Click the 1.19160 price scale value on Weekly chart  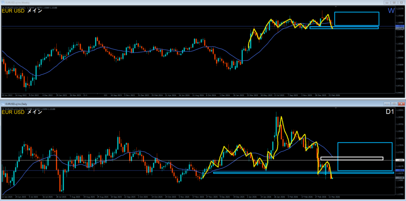399,15
